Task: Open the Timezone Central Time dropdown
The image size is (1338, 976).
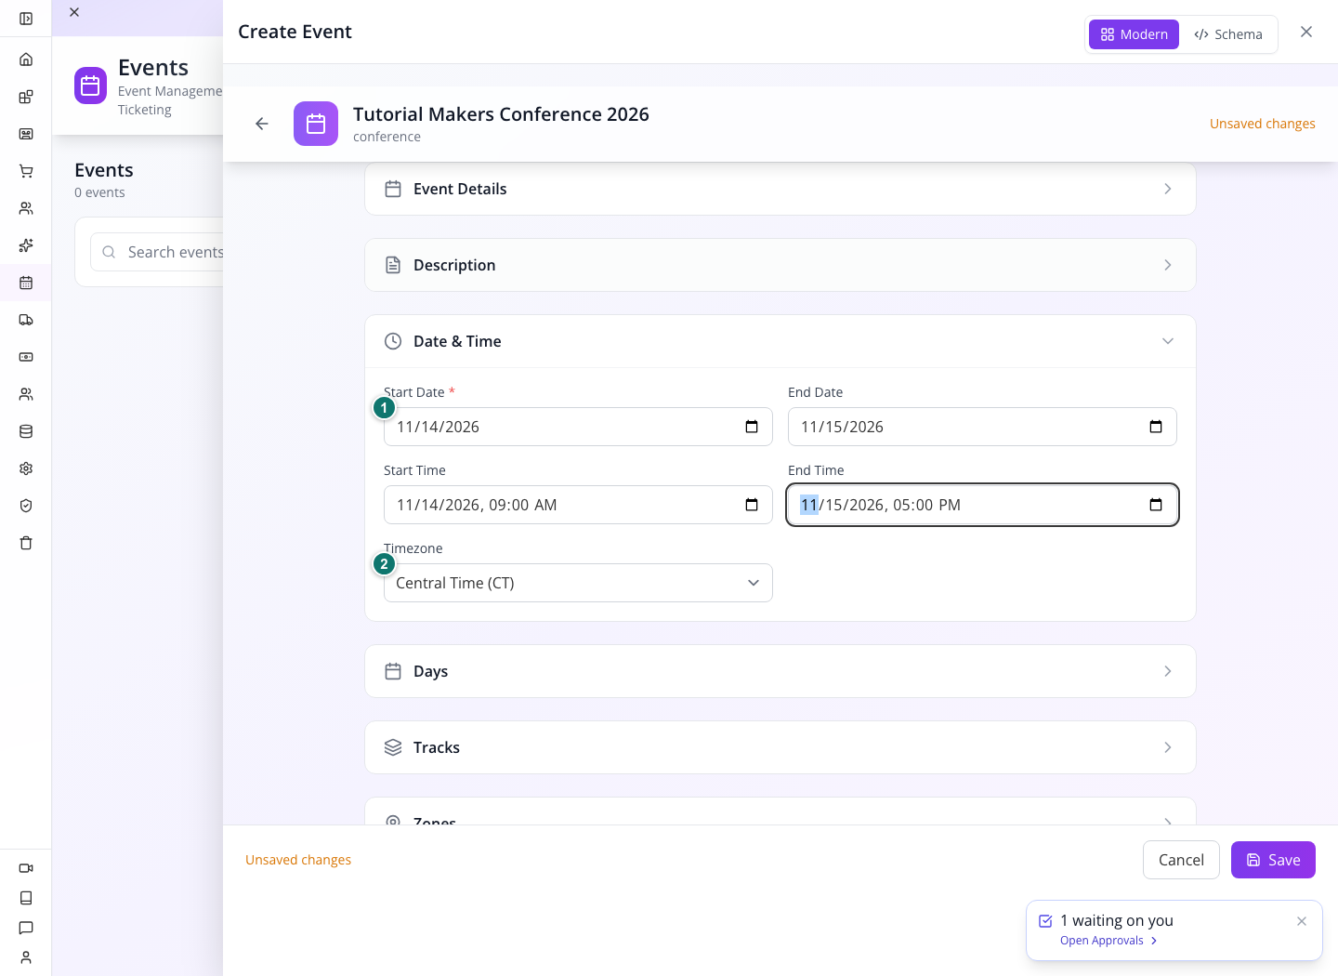Action: [578, 583]
